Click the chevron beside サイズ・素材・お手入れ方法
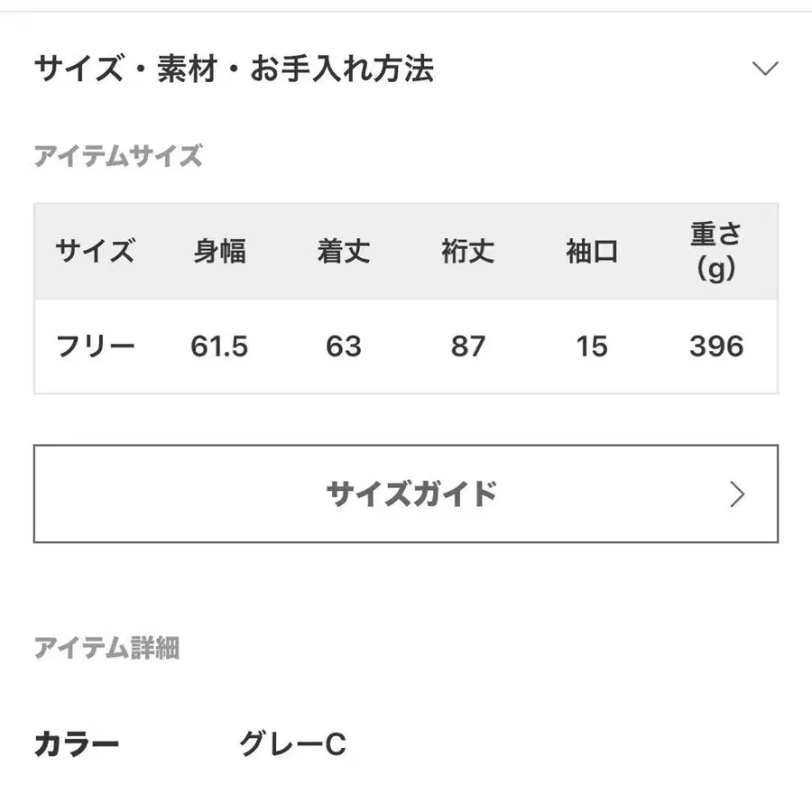 tap(766, 68)
